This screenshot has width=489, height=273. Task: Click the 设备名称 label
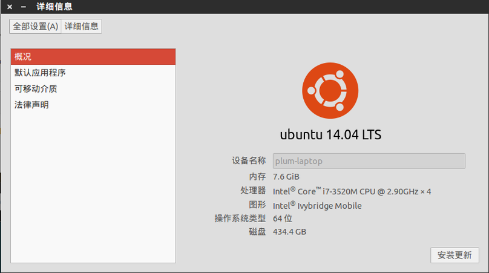pos(248,161)
